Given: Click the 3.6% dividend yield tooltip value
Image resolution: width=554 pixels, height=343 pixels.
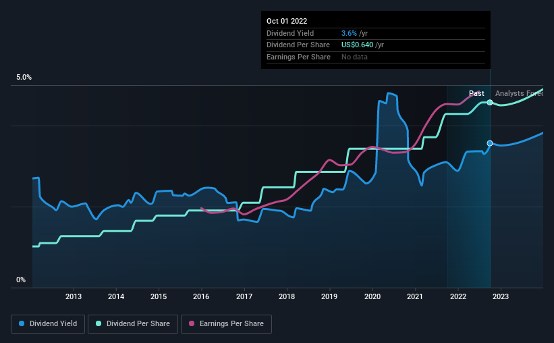Looking at the screenshot, I should (x=349, y=32).
